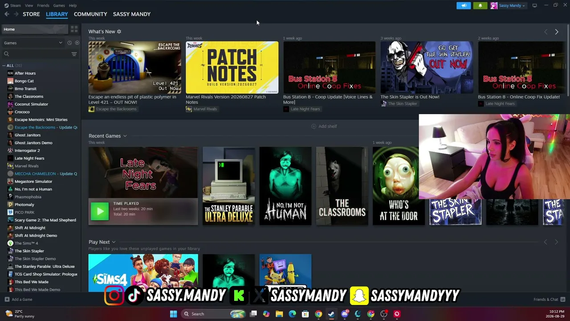Open Microsoft Edge from the taskbar
This screenshot has width=570, height=321.
292,314
